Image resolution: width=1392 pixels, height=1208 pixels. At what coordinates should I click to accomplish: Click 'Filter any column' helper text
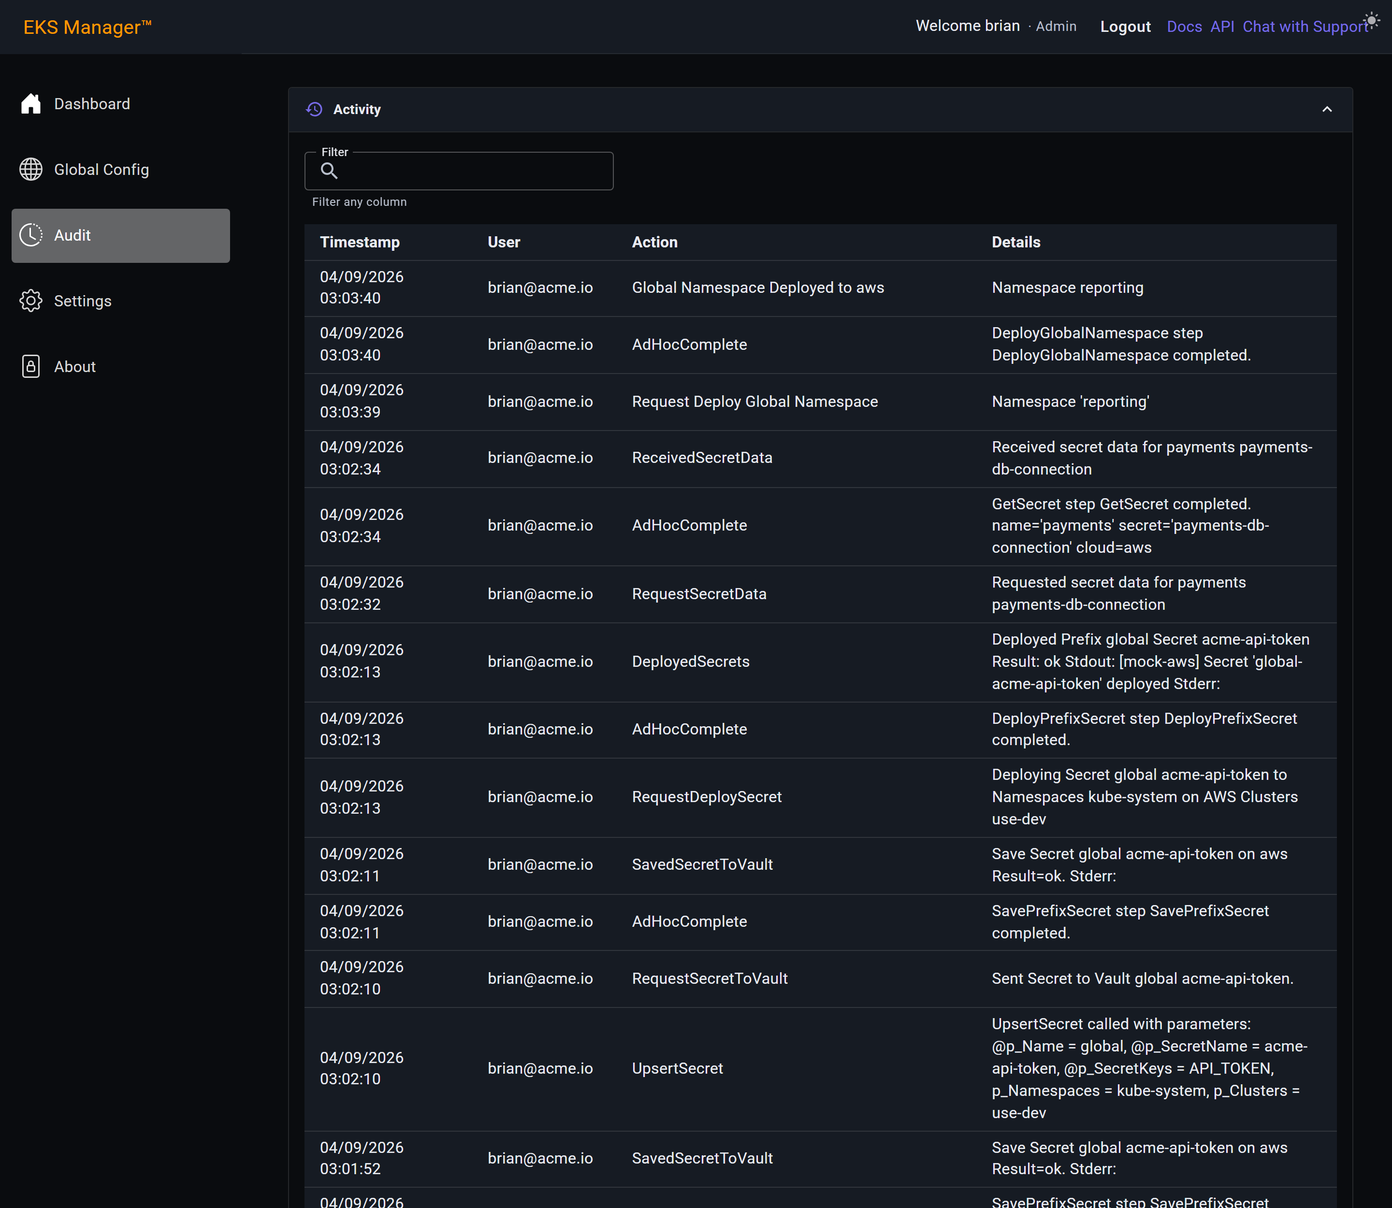(x=359, y=201)
